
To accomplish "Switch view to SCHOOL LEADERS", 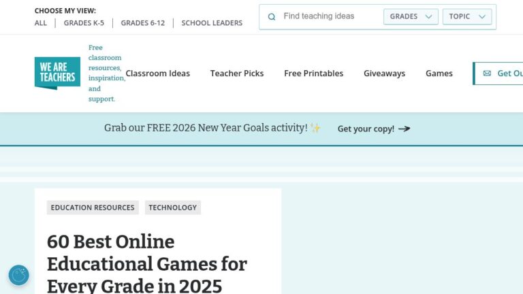I will pyautogui.click(x=212, y=23).
